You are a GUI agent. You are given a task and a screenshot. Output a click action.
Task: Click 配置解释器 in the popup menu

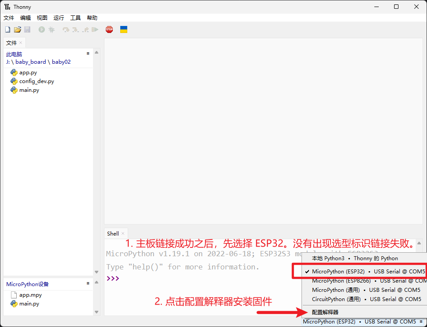click(325, 312)
